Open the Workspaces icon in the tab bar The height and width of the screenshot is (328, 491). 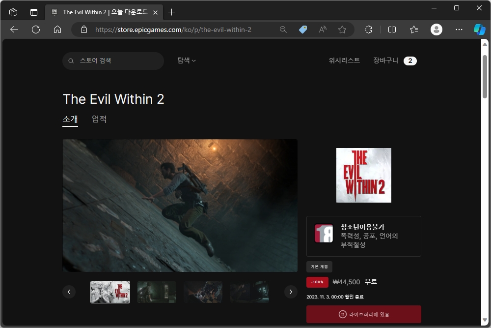[x=13, y=12]
